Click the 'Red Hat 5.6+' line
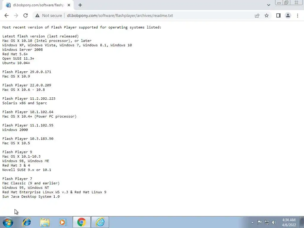 (x=15, y=54)
